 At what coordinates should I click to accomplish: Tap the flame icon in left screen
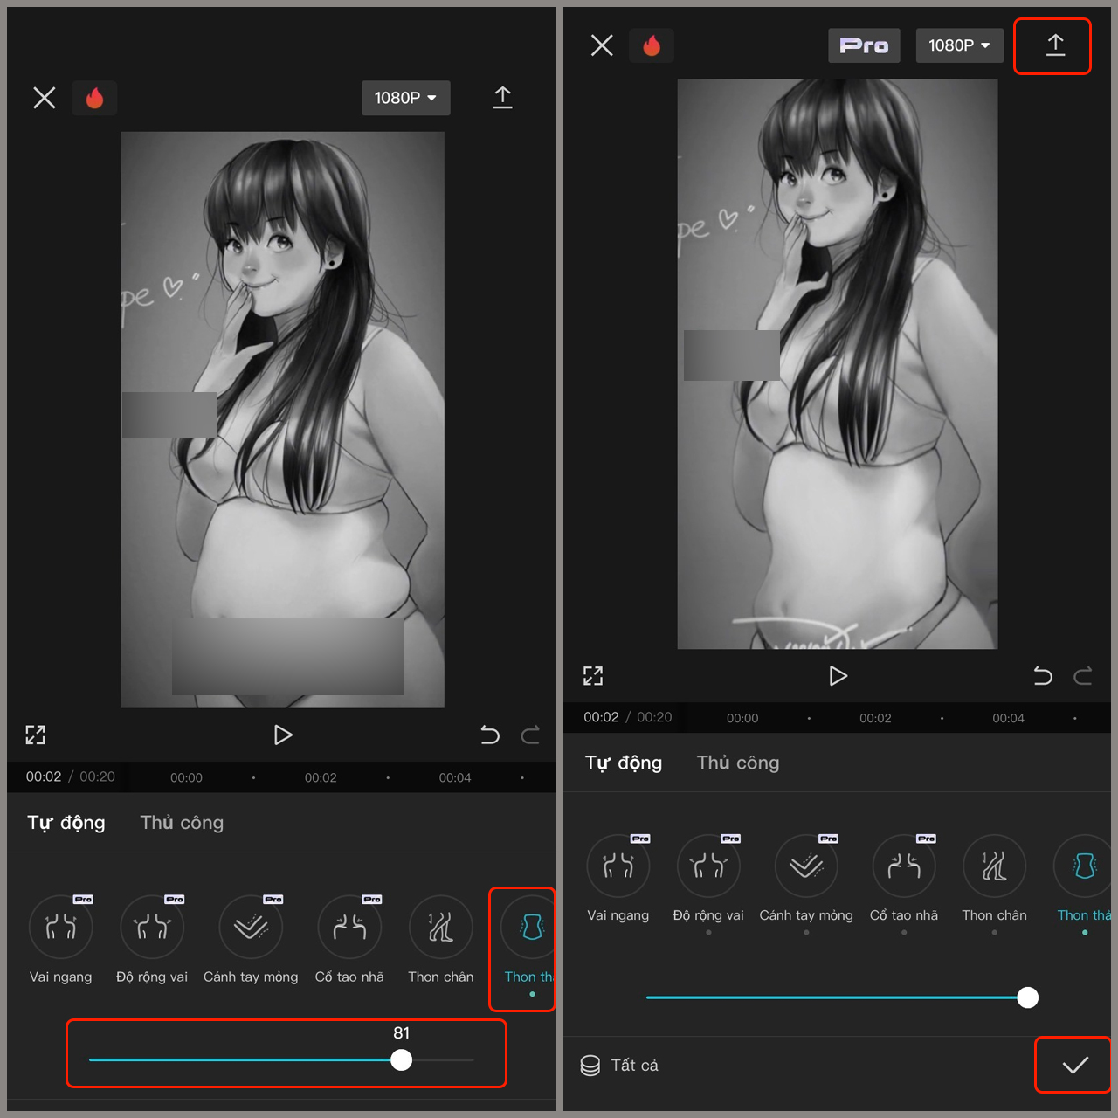(x=94, y=98)
